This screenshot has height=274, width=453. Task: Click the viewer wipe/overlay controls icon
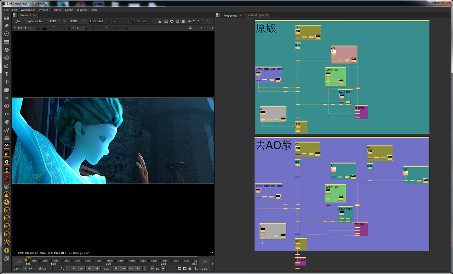click(160, 21)
